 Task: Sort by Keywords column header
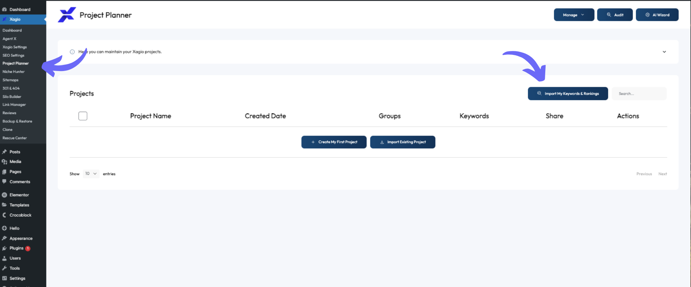click(x=474, y=116)
